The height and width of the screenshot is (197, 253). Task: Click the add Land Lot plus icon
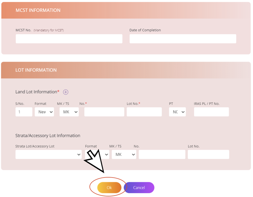point(66,92)
